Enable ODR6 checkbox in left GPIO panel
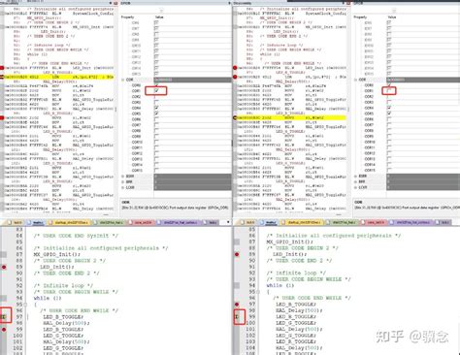Screen dimensions: 460x355 [x=156, y=119]
